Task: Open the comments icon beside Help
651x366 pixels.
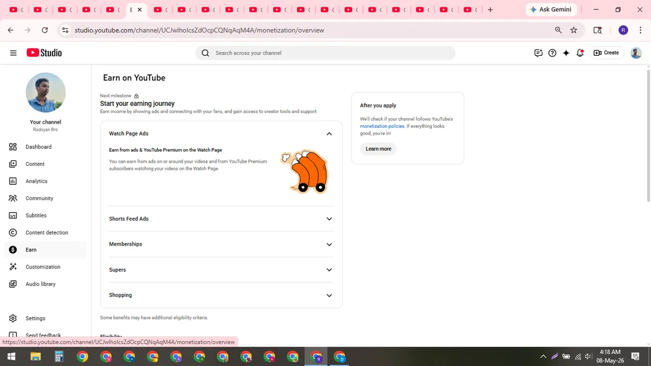Action: coord(538,53)
